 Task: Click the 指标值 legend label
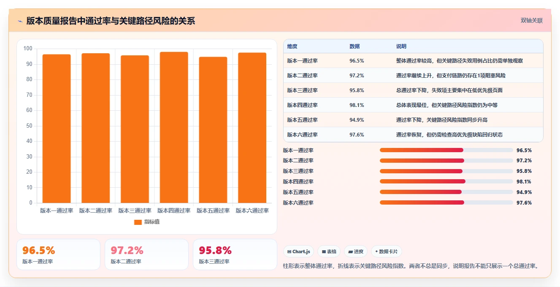152,222
